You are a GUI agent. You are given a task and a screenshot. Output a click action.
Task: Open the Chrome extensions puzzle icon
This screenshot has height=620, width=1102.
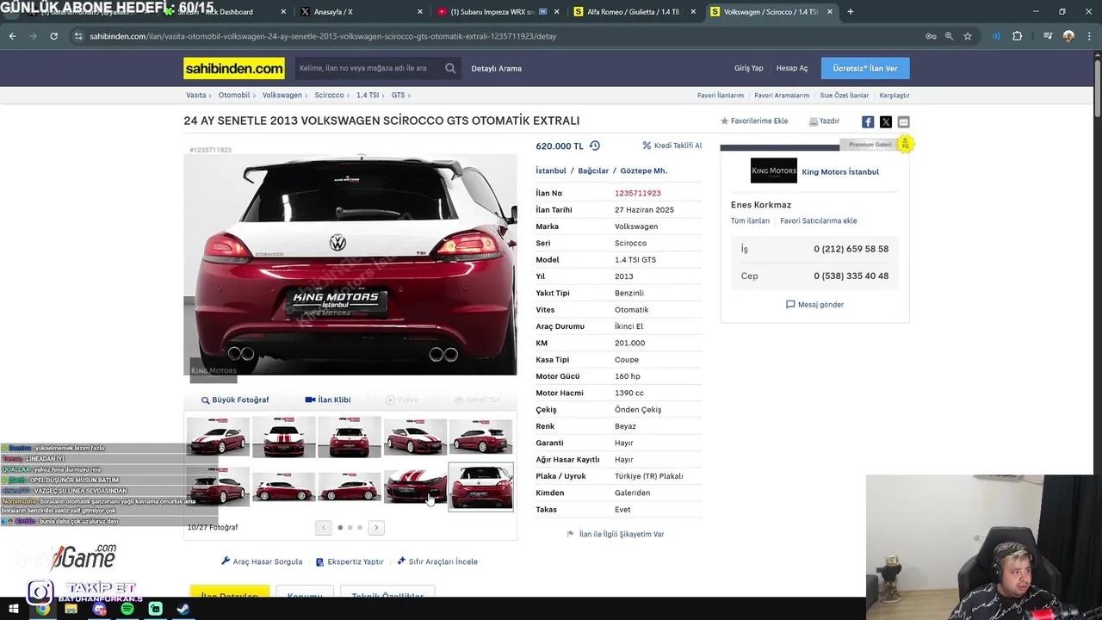1018,36
